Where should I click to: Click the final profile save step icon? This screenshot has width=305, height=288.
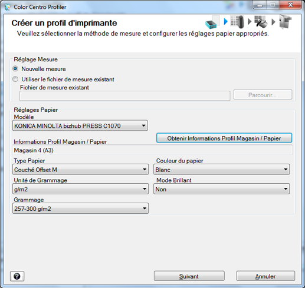285,22
